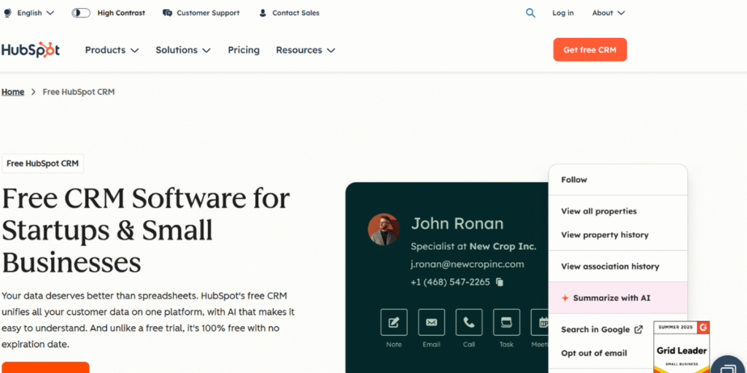Select Search in Google menu entry
The width and height of the screenshot is (747, 373).
point(602,329)
